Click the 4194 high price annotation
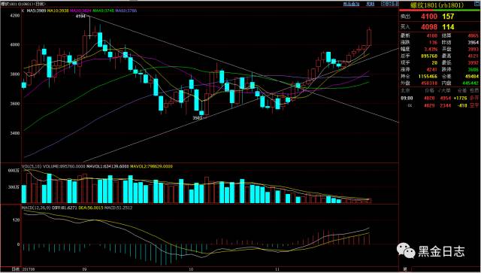Screen dimensions: 481x273 click(80, 16)
